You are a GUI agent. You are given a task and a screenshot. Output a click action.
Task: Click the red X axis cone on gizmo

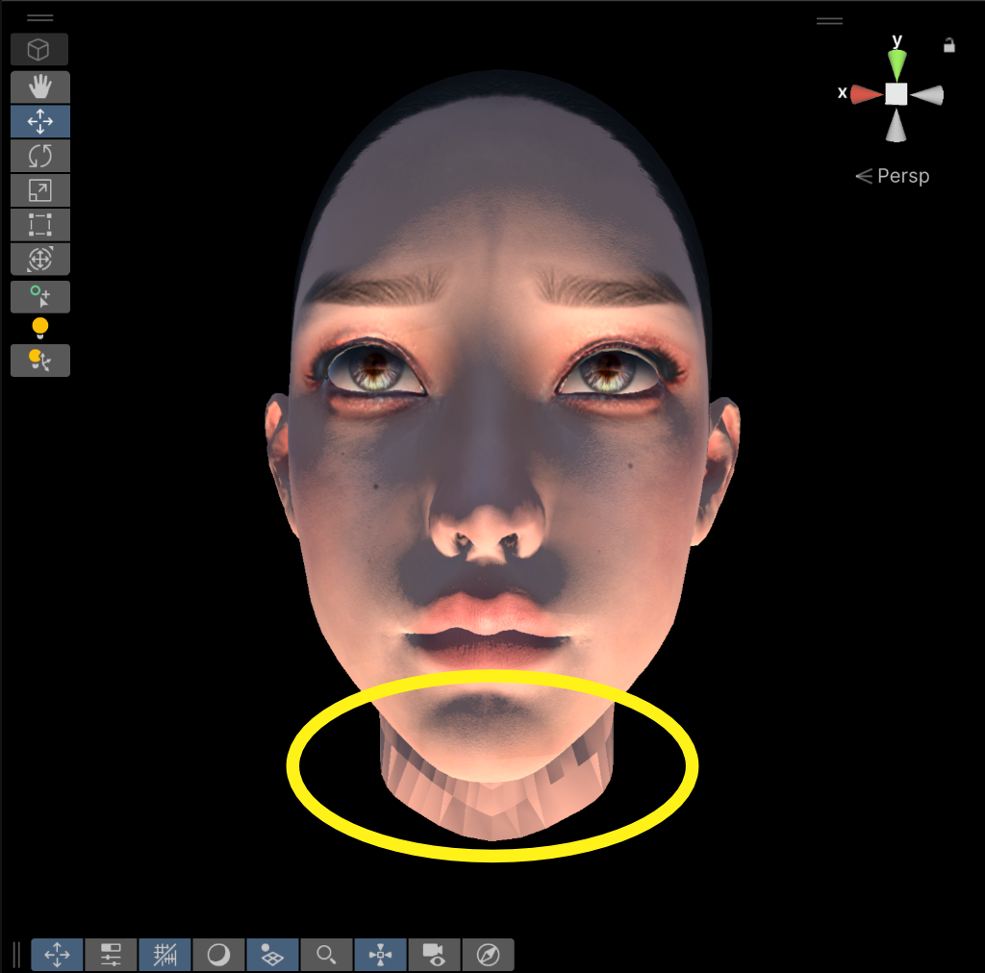point(866,93)
